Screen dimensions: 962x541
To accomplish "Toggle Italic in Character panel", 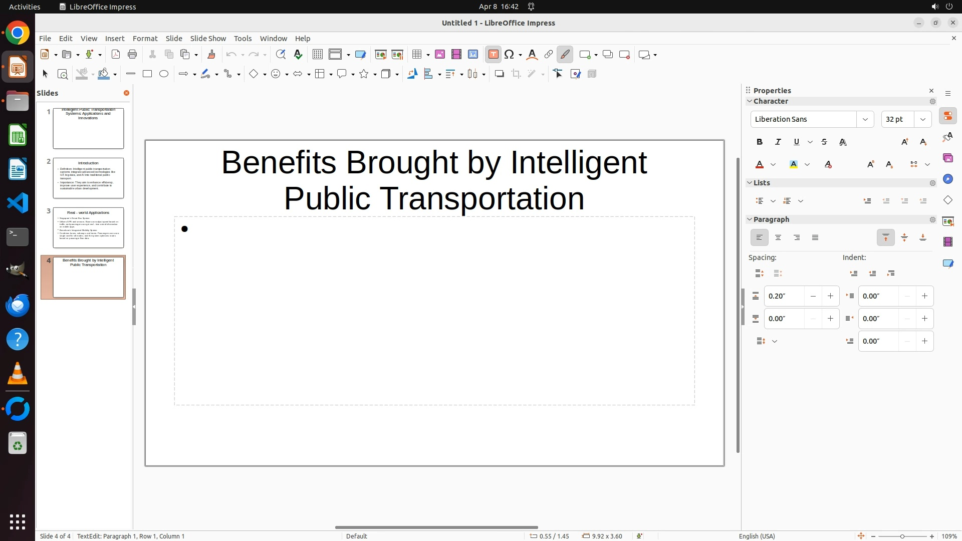I will point(778,142).
